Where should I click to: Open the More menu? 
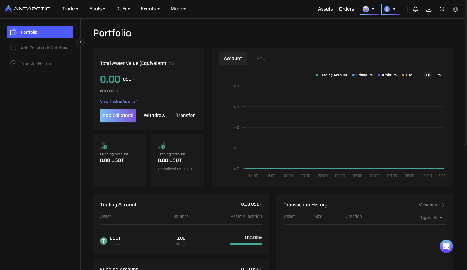pyautogui.click(x=178, y=9)
